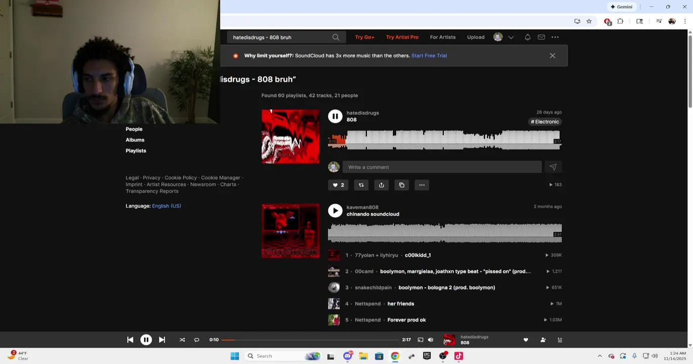This screenshot has height=364, width=693.
Task: Open the Try Go+ link
Action: coord(364,37)
